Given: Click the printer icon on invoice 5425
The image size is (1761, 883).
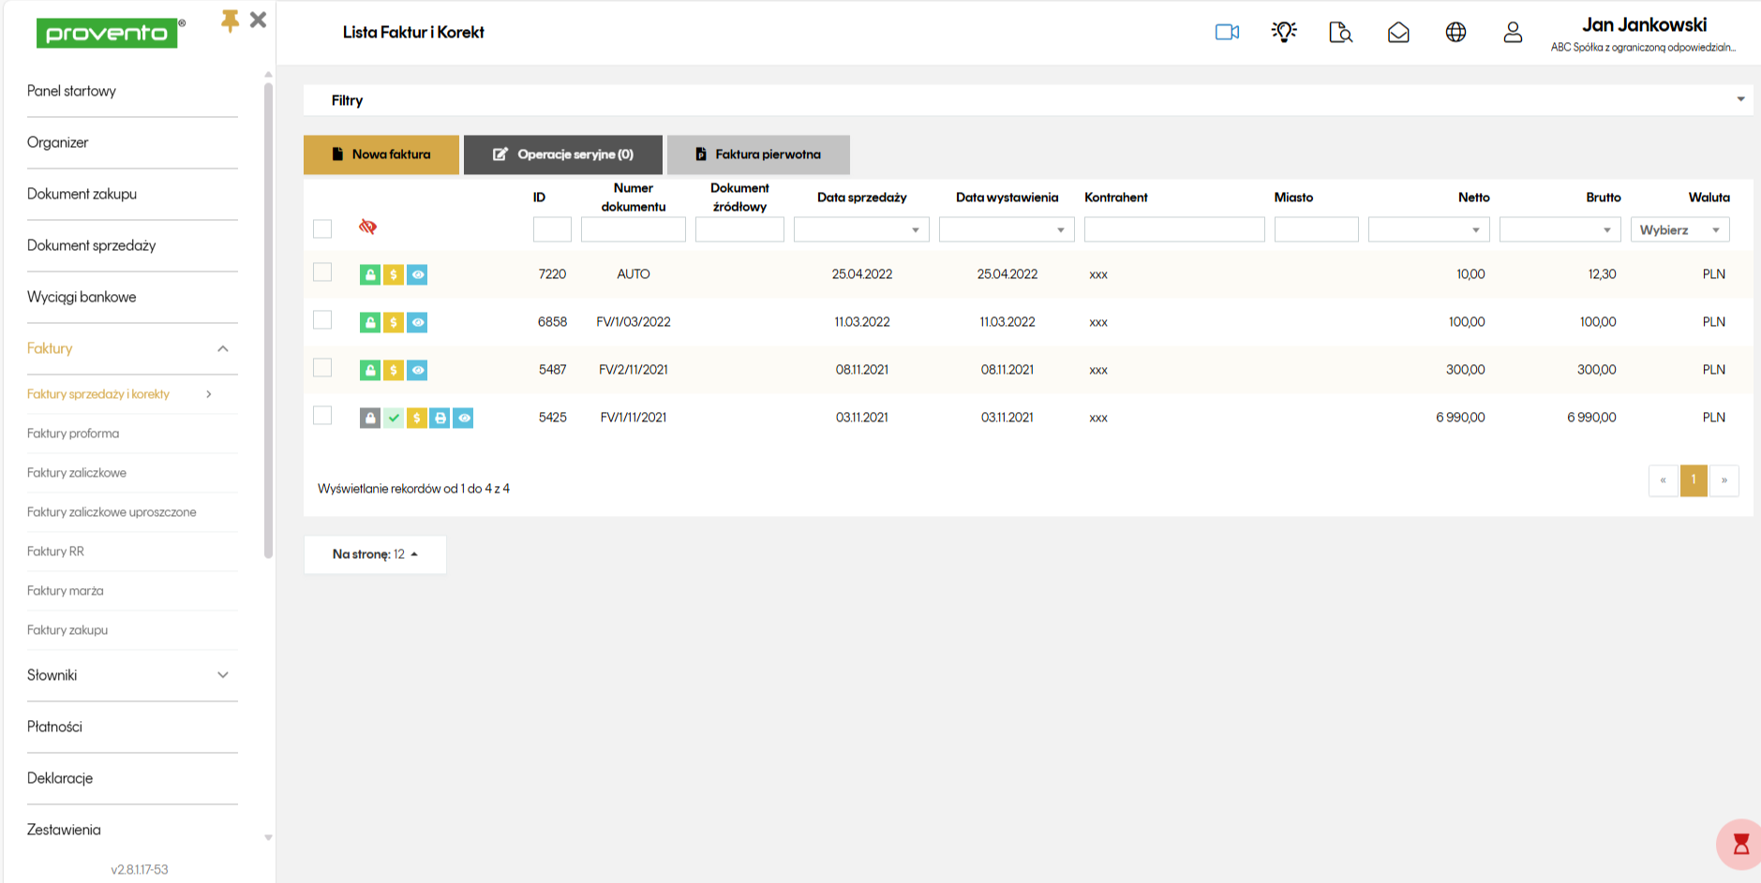Looking at the screenshot, I should click(440, 418).
